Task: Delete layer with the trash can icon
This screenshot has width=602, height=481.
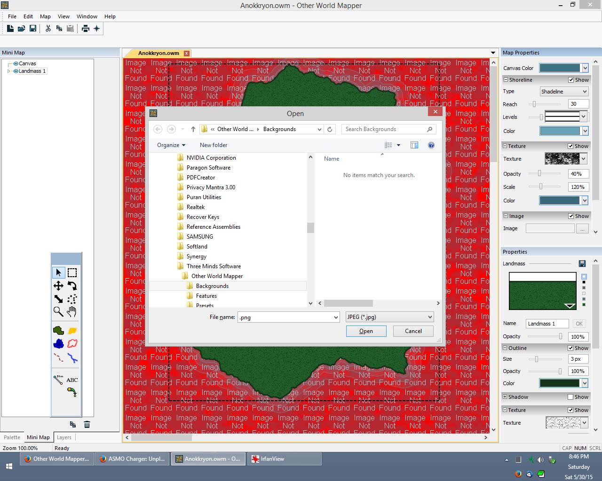Action: click(87, 425)
